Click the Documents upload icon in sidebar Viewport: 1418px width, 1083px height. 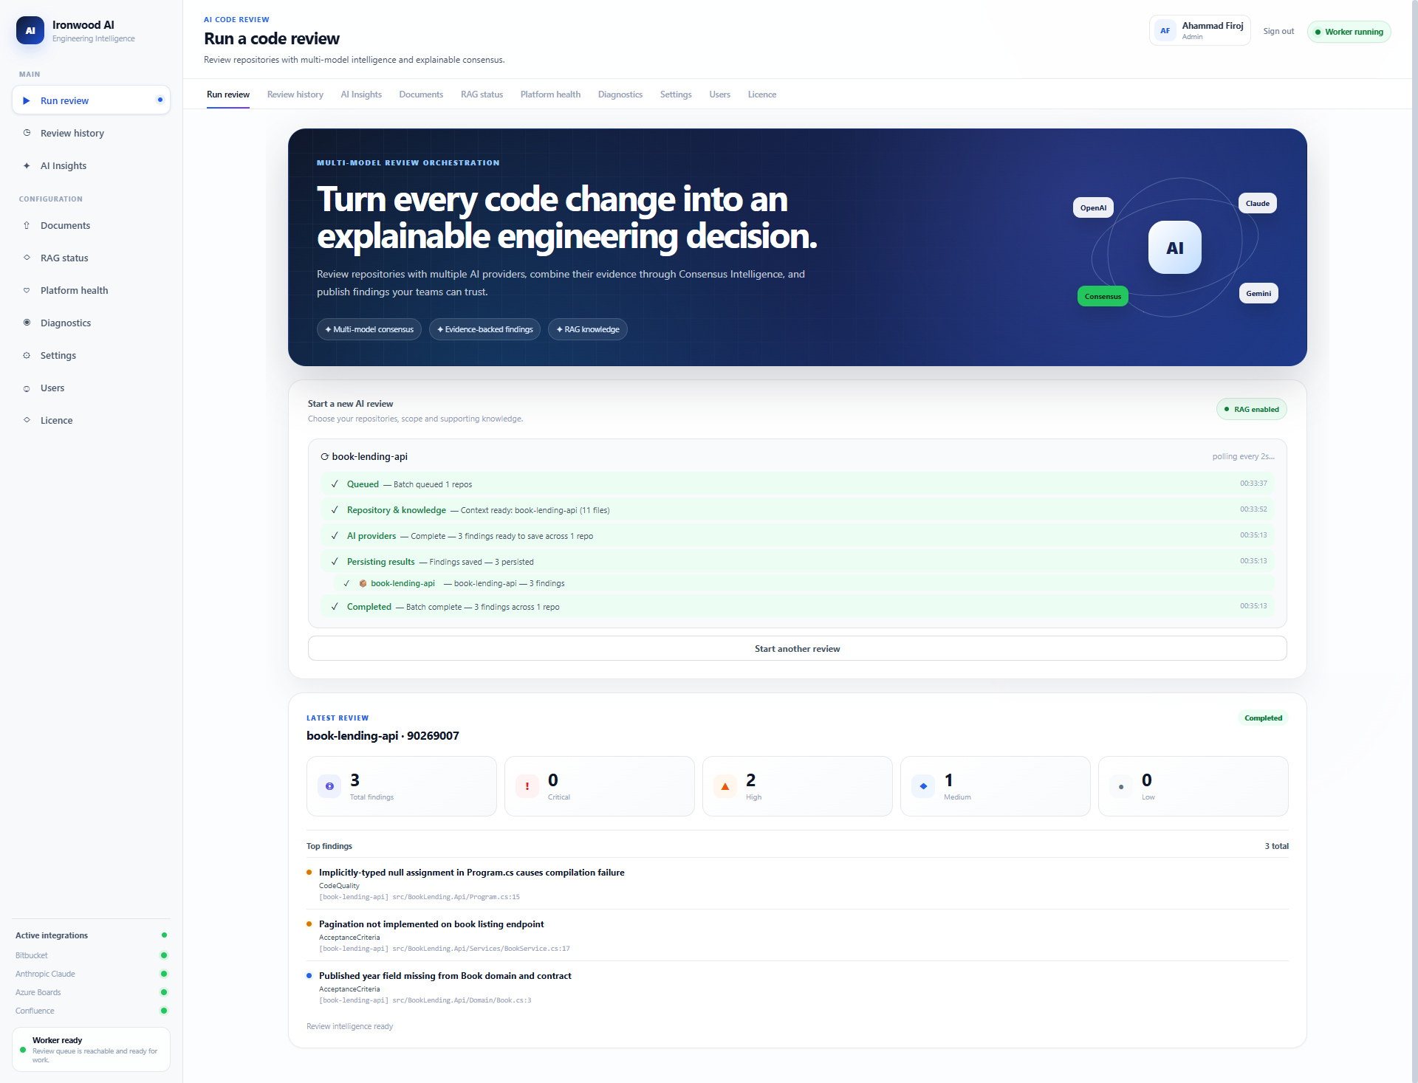coord(27,225)
